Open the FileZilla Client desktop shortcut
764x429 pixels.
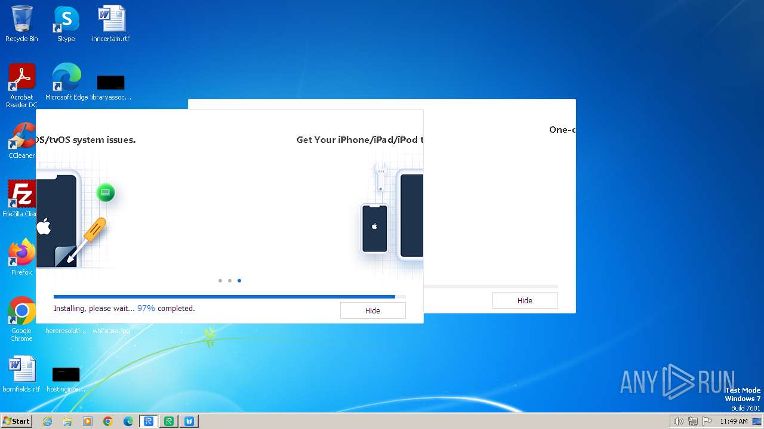19,198
